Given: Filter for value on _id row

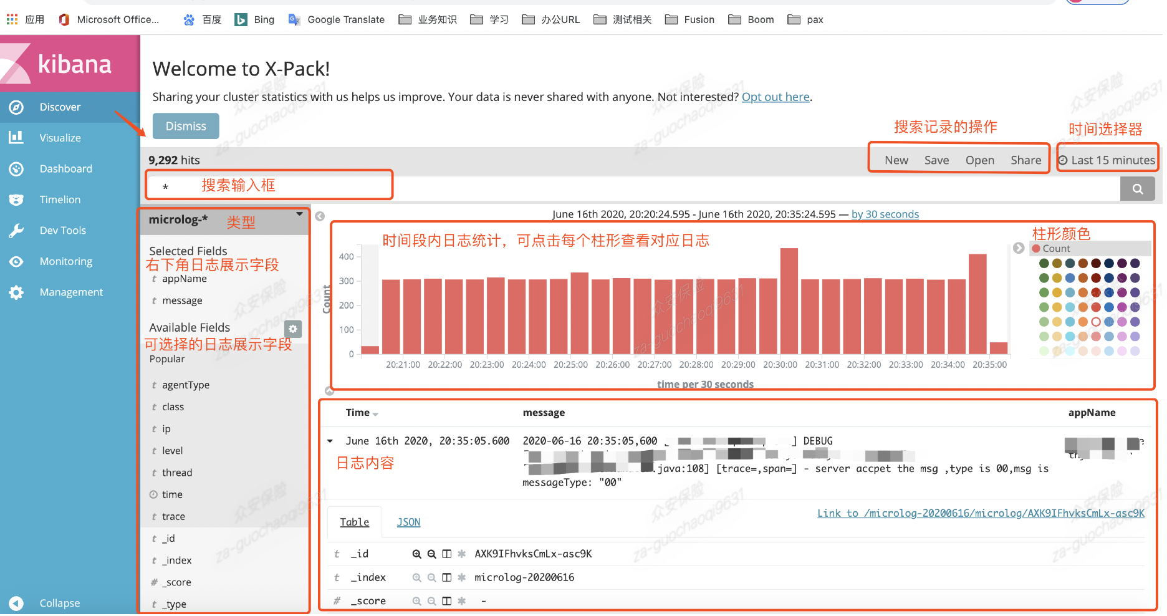Looking at the screenshot, I should (x=416, y=554).
